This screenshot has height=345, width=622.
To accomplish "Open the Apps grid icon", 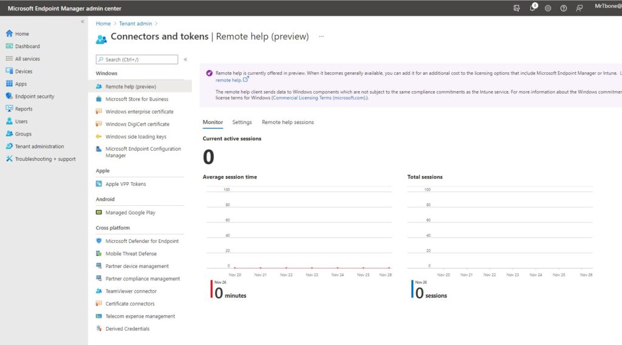I will click(9, 84).
